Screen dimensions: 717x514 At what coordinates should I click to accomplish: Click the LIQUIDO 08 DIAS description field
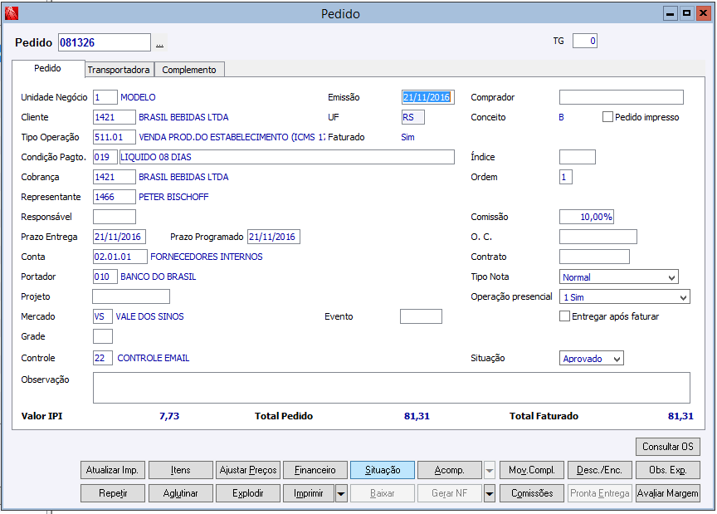pos(286,157)
